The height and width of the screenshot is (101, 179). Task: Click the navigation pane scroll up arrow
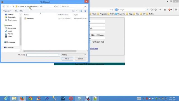coord(20,14)
